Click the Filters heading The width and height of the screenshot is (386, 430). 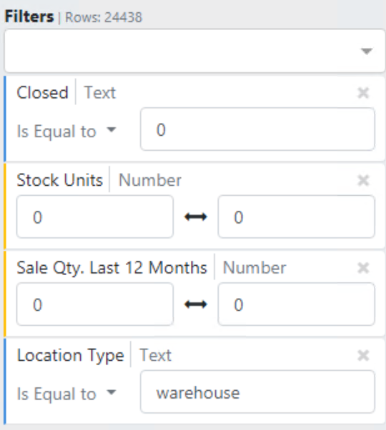pos(29,16)
